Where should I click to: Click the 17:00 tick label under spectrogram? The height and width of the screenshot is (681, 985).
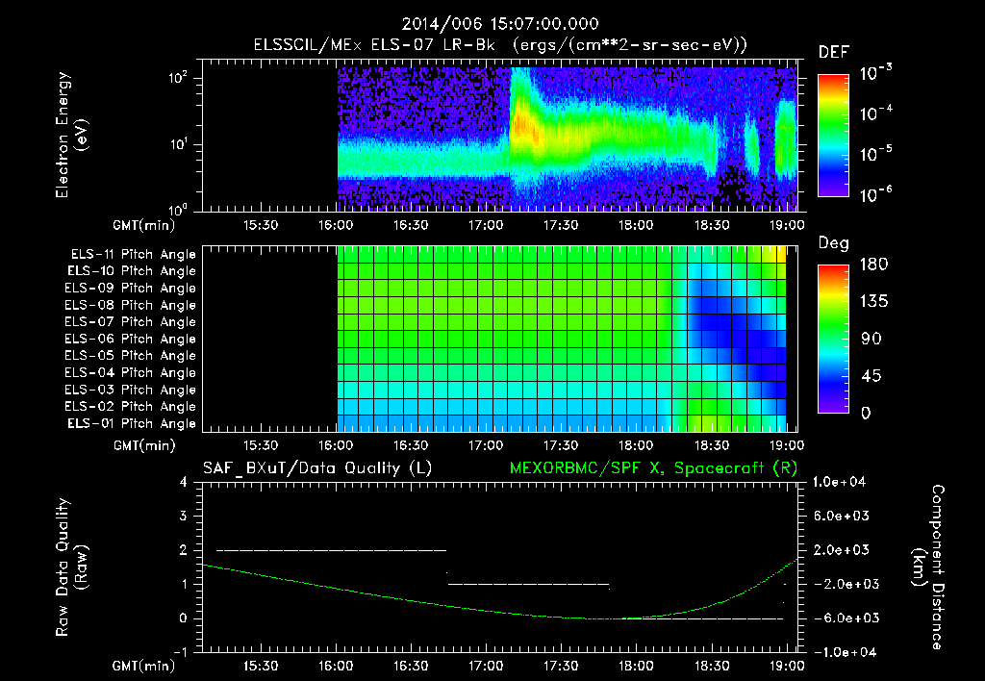486,225
